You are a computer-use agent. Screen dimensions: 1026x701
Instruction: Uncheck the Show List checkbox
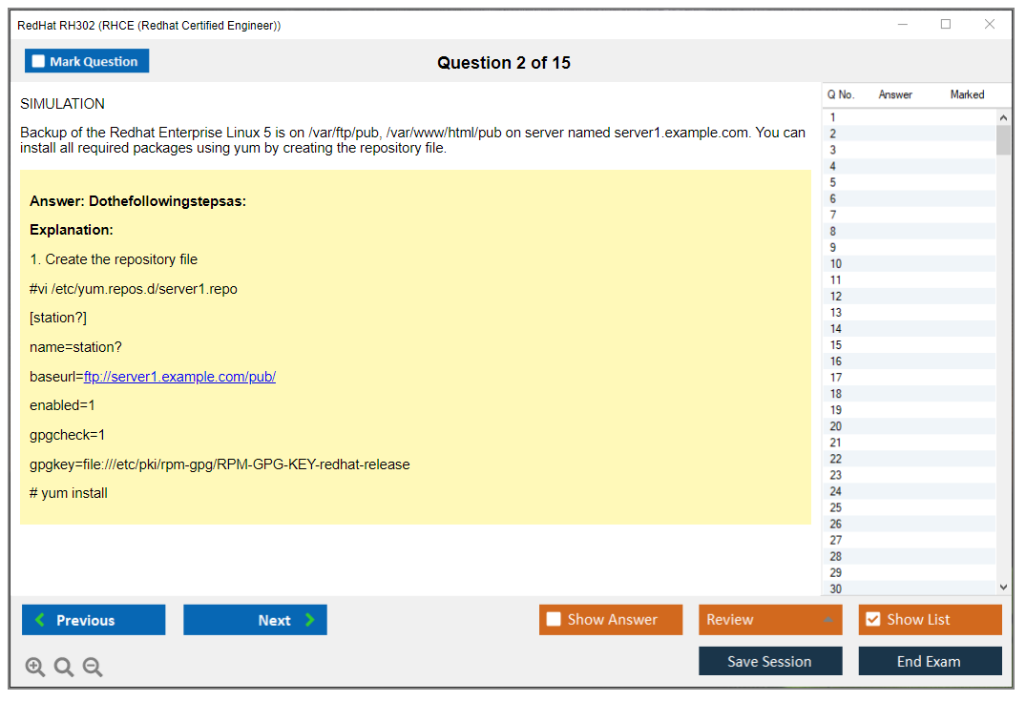(x=872, y=620)
